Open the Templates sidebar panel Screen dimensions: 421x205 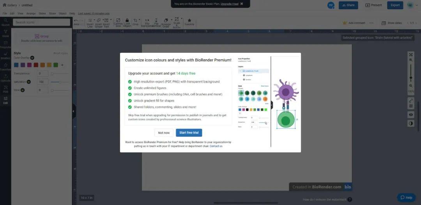(5, 45)
